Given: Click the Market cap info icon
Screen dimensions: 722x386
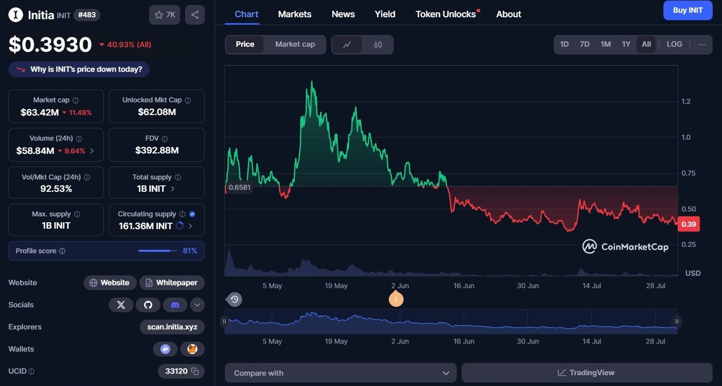Looking at the screenshot, I should pyautogui.click(x=75, y=100).
